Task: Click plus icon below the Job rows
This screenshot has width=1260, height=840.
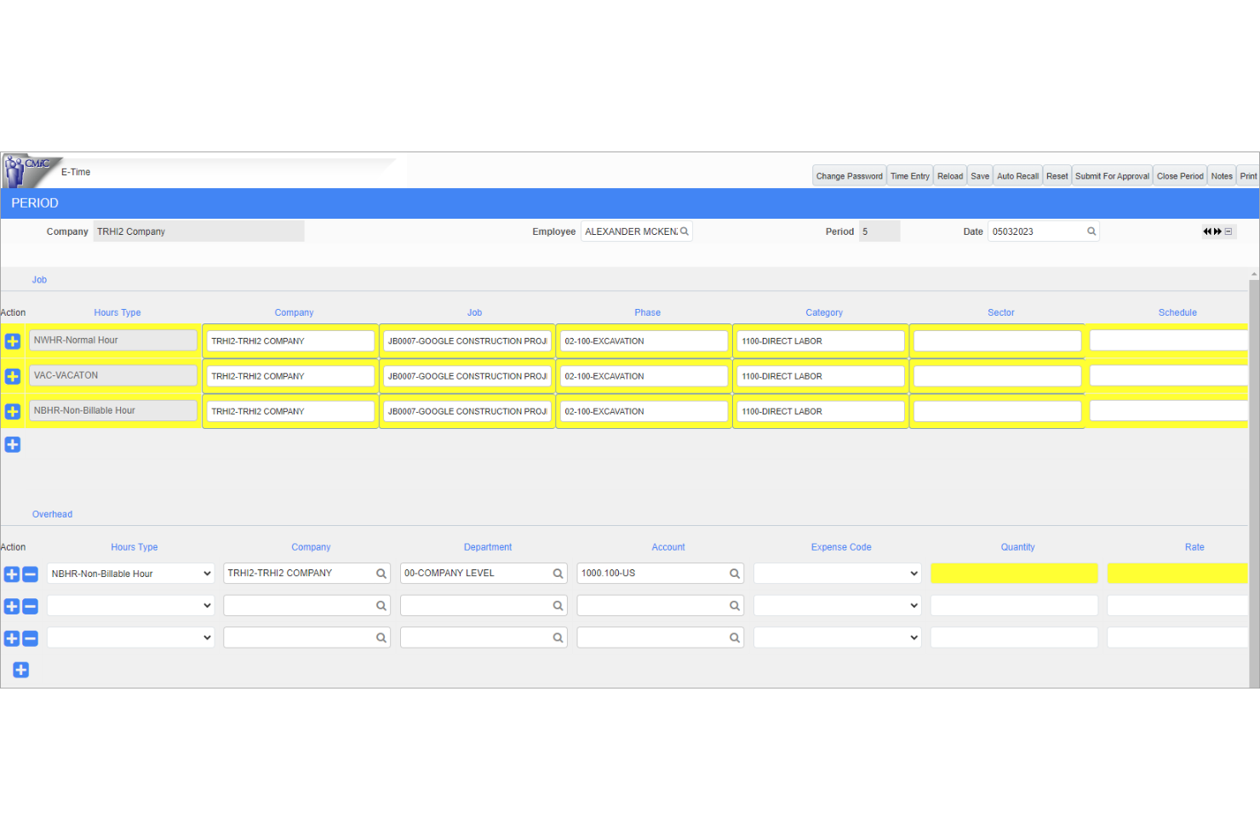Action: pos(13,444)
